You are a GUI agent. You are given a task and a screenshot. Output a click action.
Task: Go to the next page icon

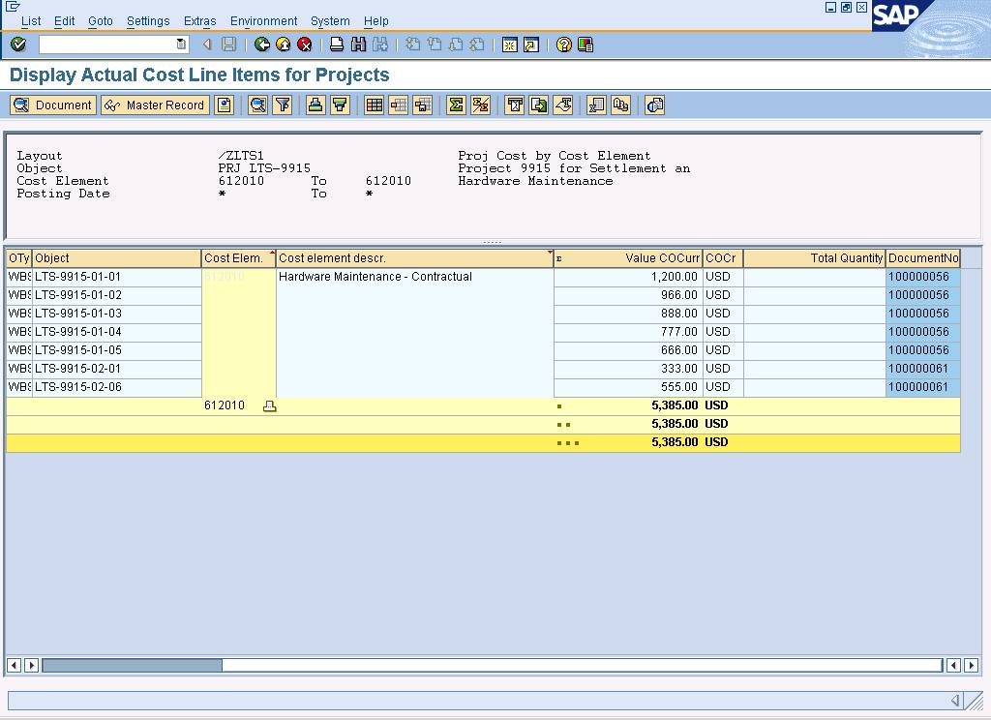456,45
